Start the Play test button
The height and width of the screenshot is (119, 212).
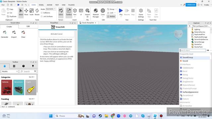tap(121, 11)
